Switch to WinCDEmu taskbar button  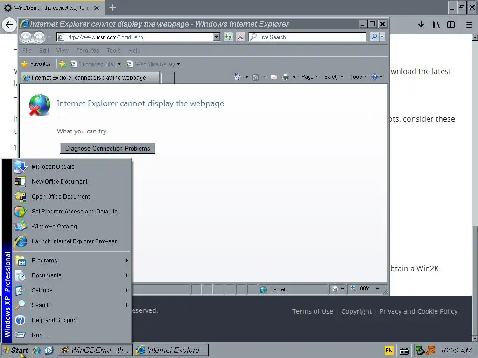tap(95, 351)
